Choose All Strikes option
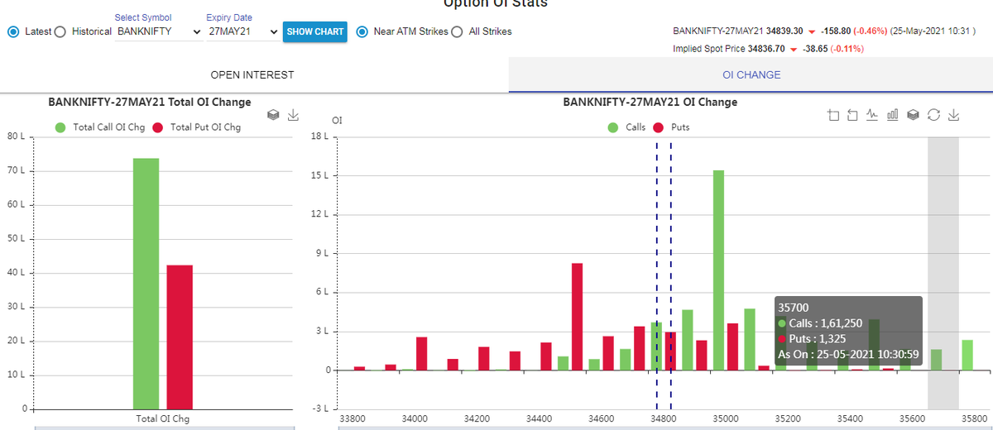The height and width of the screenshot is (430, 993). (x=457, y=31)
